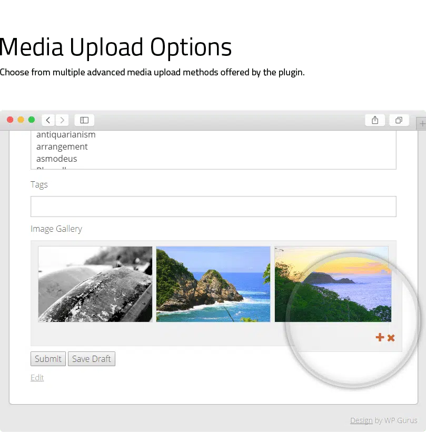Focus the Tags input field
The width and height of the screenshot is (426, 432).
pos(213,207)
